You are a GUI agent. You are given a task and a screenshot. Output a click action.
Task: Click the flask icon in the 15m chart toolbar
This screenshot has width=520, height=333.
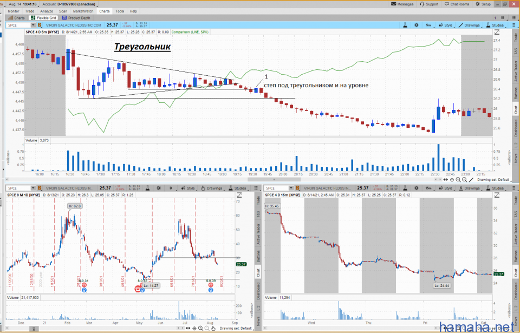coord(405,188)
